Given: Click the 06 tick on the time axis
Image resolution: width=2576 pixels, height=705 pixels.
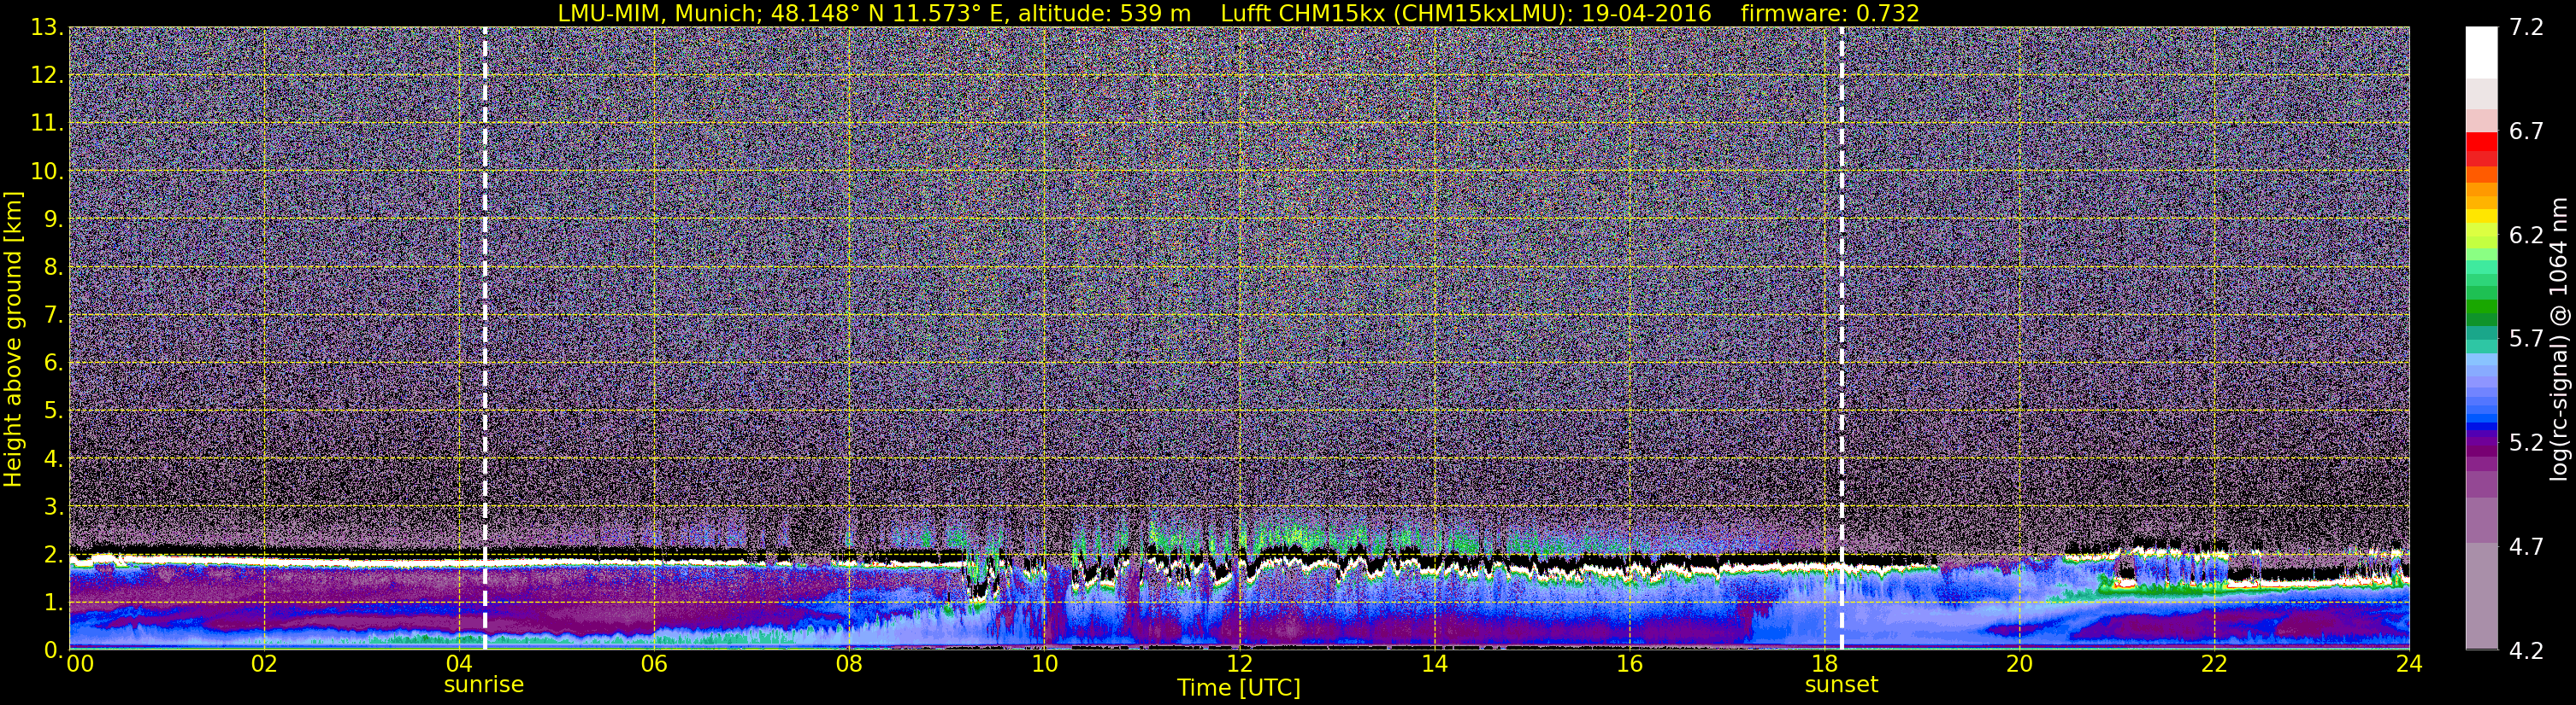Looking at the screenshot, I should coord(654,664).
